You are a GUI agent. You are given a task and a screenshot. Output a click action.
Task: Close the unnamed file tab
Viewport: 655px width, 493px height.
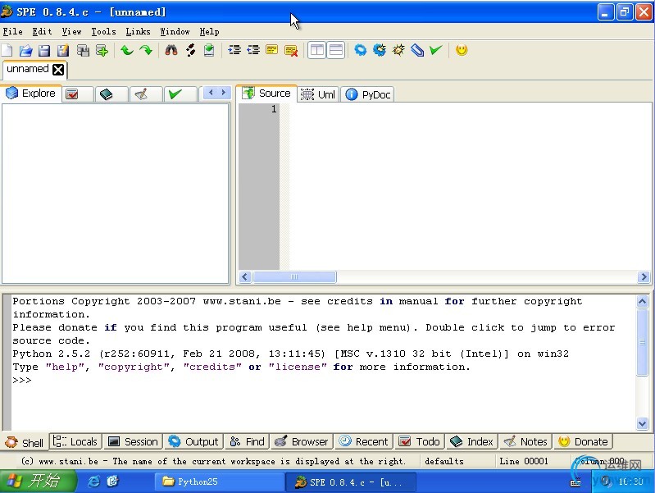point(58,70)
